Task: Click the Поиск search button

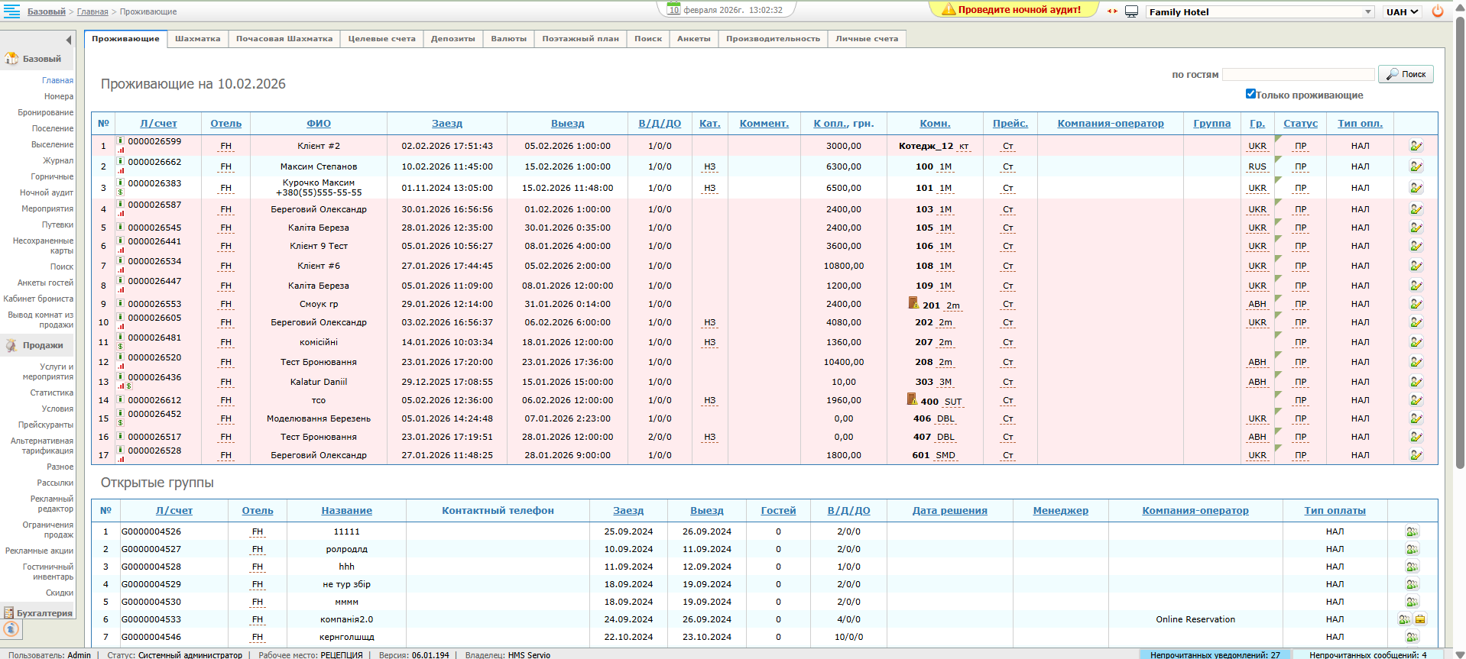Action: [1406, 74]
